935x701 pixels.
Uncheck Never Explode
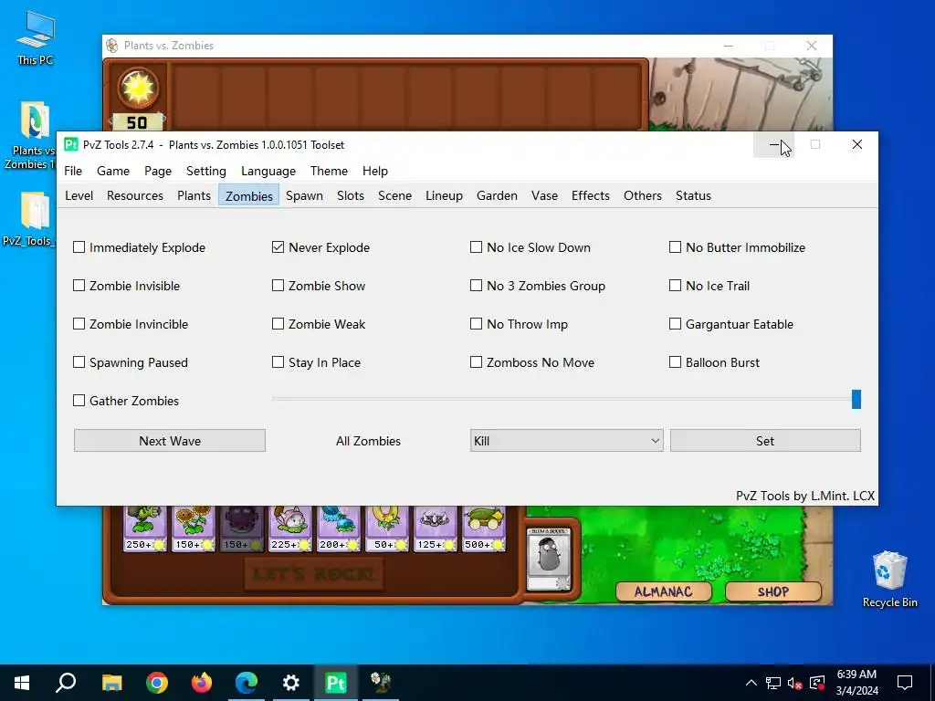click(x=278, y=247)
